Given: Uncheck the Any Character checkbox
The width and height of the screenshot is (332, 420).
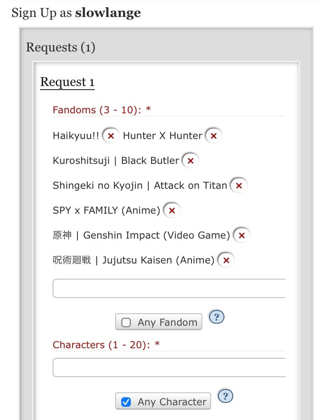Looking at the screenshot, I should click(x=126, y=402).
